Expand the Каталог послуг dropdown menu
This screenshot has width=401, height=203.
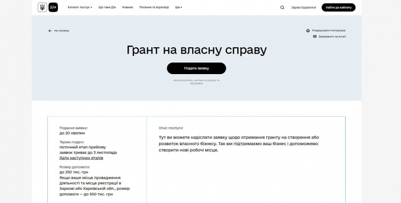pos(80,8)
